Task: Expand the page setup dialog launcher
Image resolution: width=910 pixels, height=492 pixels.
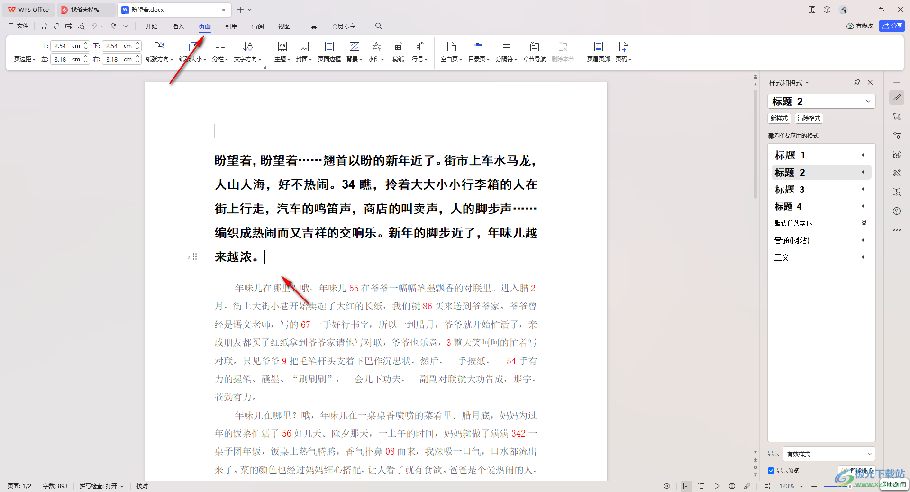Action: point(264,67)
